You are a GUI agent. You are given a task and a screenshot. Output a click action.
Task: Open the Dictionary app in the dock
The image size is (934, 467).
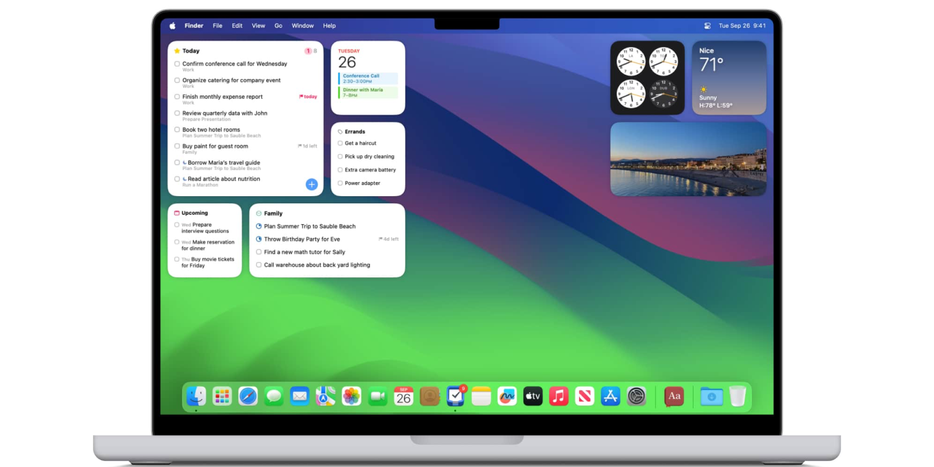click(674, 396)
